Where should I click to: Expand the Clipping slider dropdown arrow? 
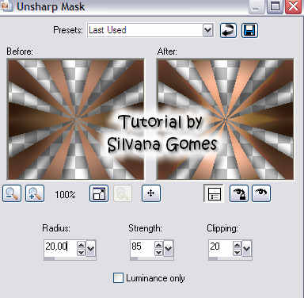246,248
